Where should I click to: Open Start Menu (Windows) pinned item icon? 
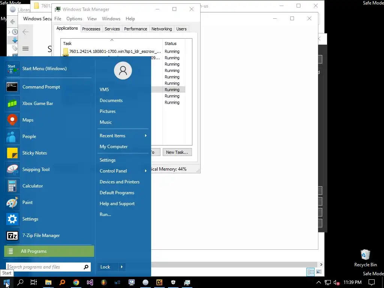[x=12, y=69]
